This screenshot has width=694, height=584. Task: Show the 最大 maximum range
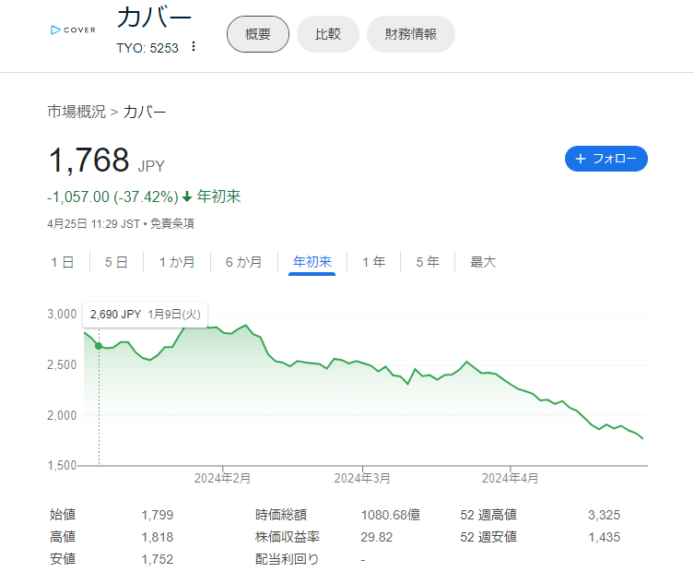coord(483,262)
